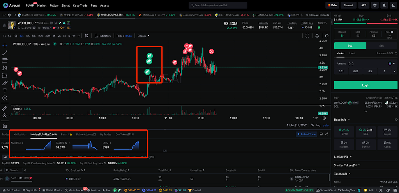Open the Instant Trade button

point(307,134)
